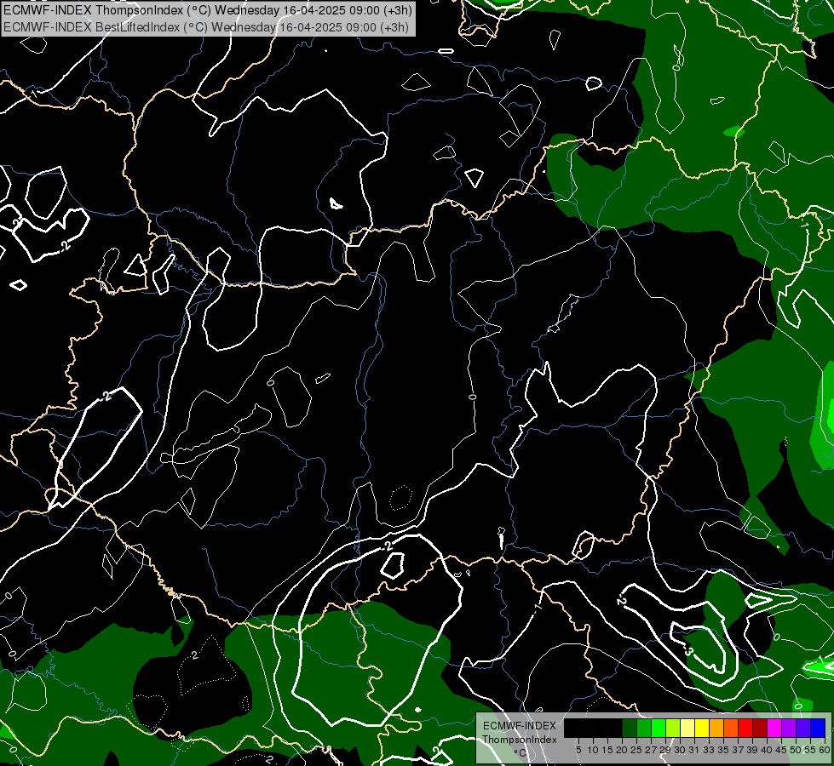
Task: Click the dark green legend swatch (20-25)
Action: pos(630,728)
